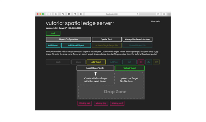The image size is (206, 122).
Task: Open a new tab with plus icon
Action: coord(169,15)
